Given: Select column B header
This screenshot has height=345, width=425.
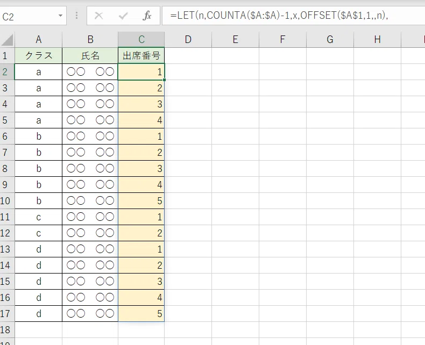Looking at the screenshot, I should [x=90, y=40].
